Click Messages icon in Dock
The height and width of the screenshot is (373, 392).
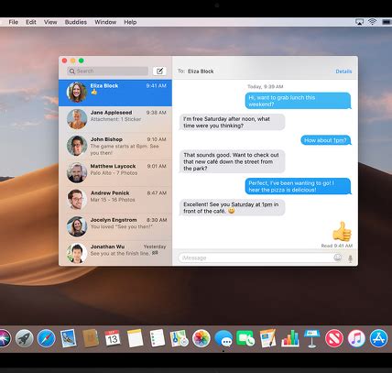pyautogui.click(x=223, y=338)
